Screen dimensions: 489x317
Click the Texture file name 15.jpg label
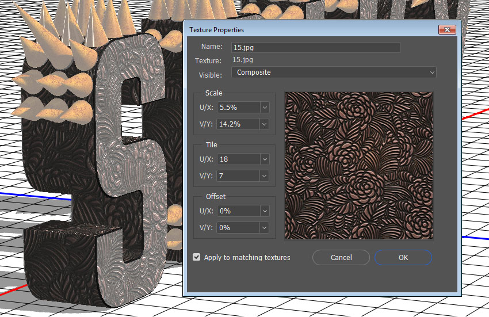pyautogui.click(x=243, y=60)
